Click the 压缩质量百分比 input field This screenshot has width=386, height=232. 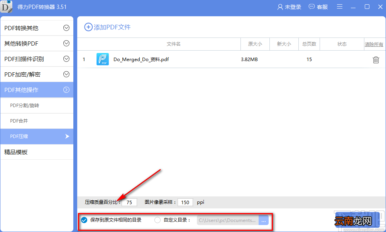coord(129,202)
